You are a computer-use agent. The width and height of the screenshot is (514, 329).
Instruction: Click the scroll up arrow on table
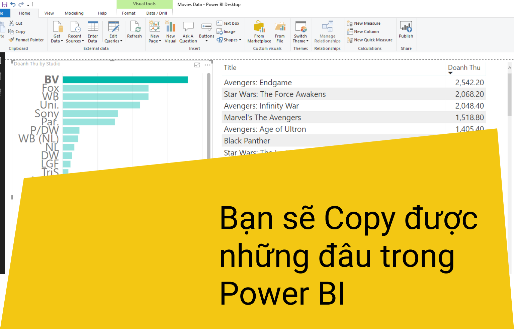click(510, 68)
